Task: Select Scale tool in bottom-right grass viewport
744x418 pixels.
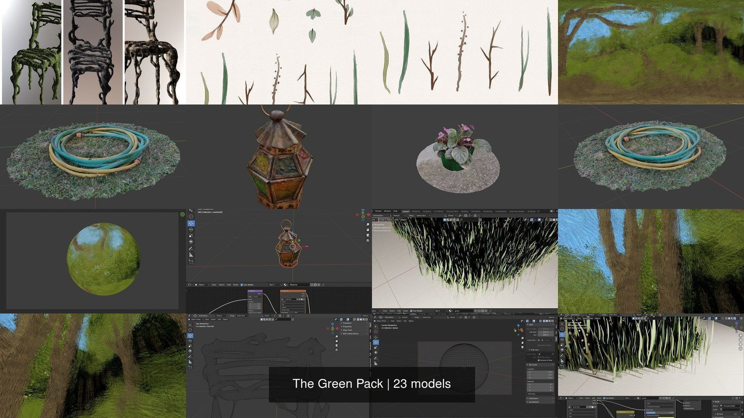Action: pos(562,344)
